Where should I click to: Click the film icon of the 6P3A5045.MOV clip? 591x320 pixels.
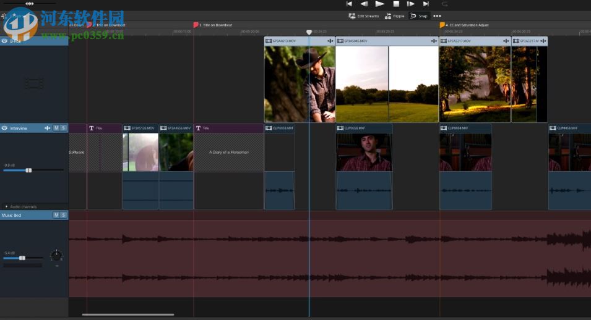tap(340, 41)
